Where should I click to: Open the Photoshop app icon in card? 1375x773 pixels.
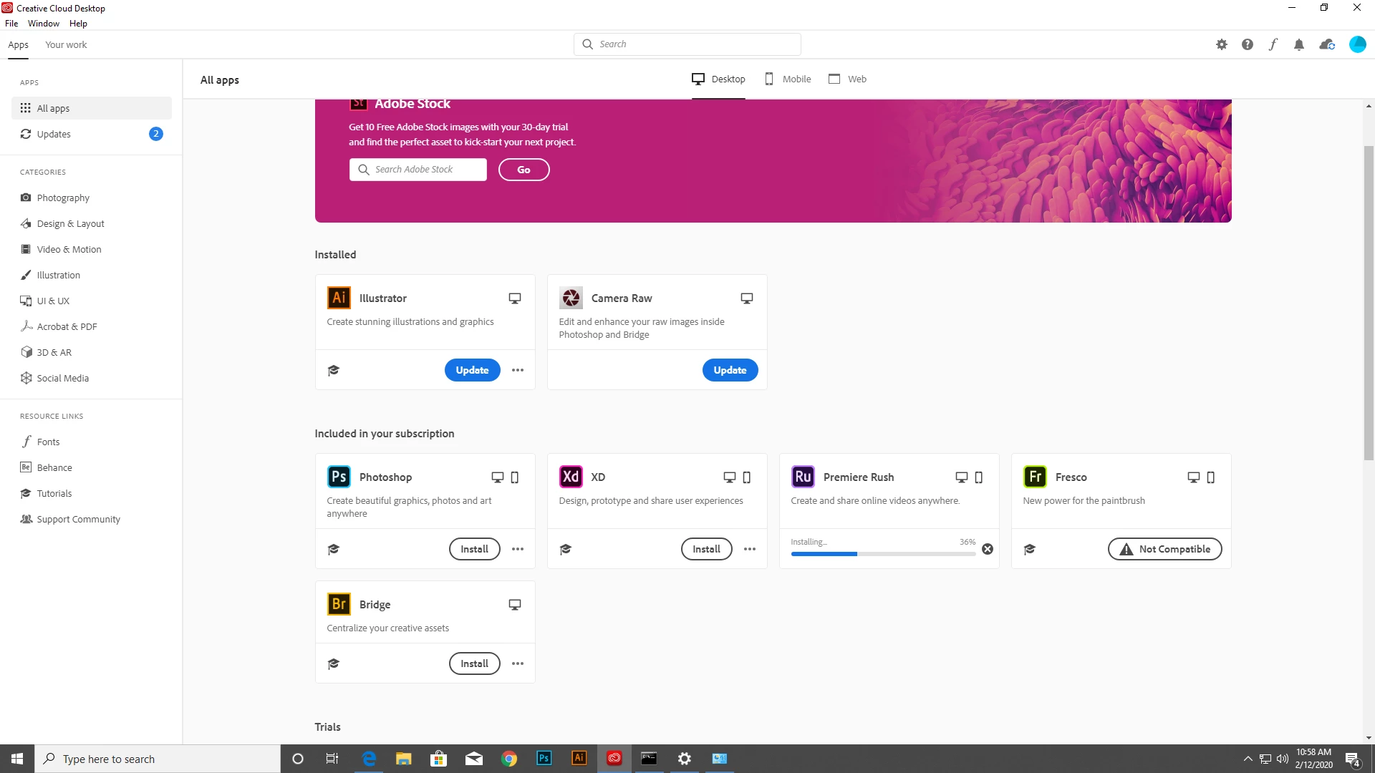click(339, 477)
